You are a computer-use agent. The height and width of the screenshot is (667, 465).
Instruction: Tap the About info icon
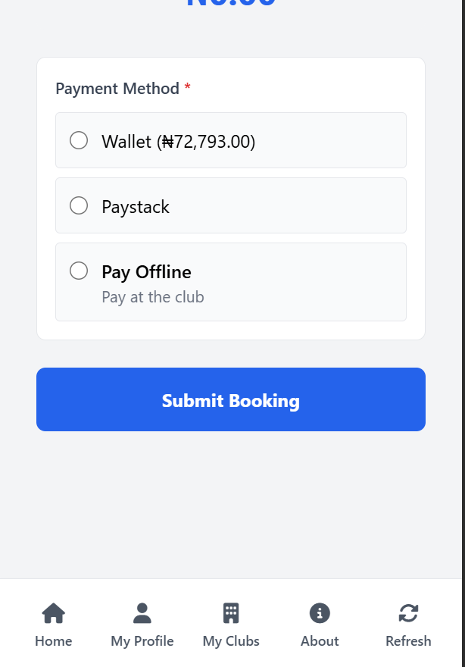pyautogui.click(x=319, y=613)
